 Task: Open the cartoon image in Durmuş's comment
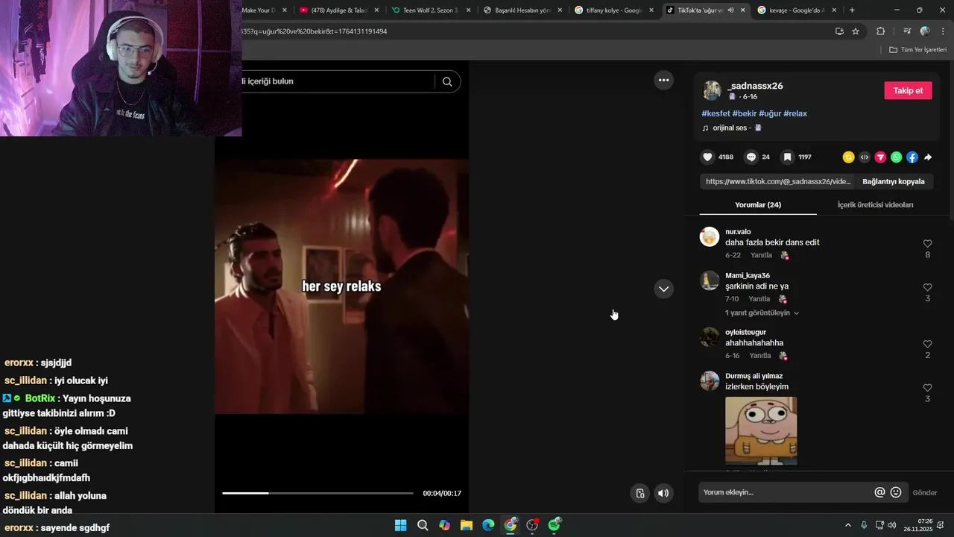click(761, 431)
